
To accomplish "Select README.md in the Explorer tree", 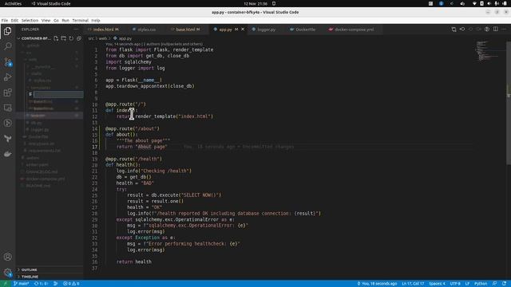I will 38,186.
